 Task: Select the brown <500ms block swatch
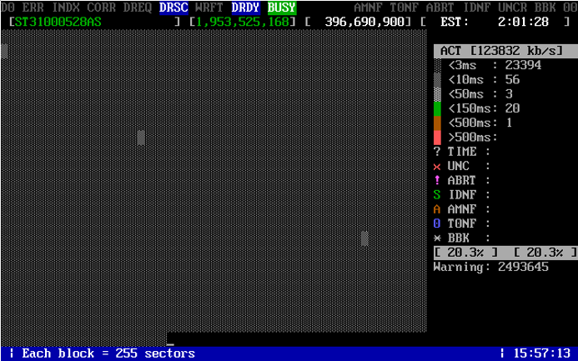coord(437,123)
